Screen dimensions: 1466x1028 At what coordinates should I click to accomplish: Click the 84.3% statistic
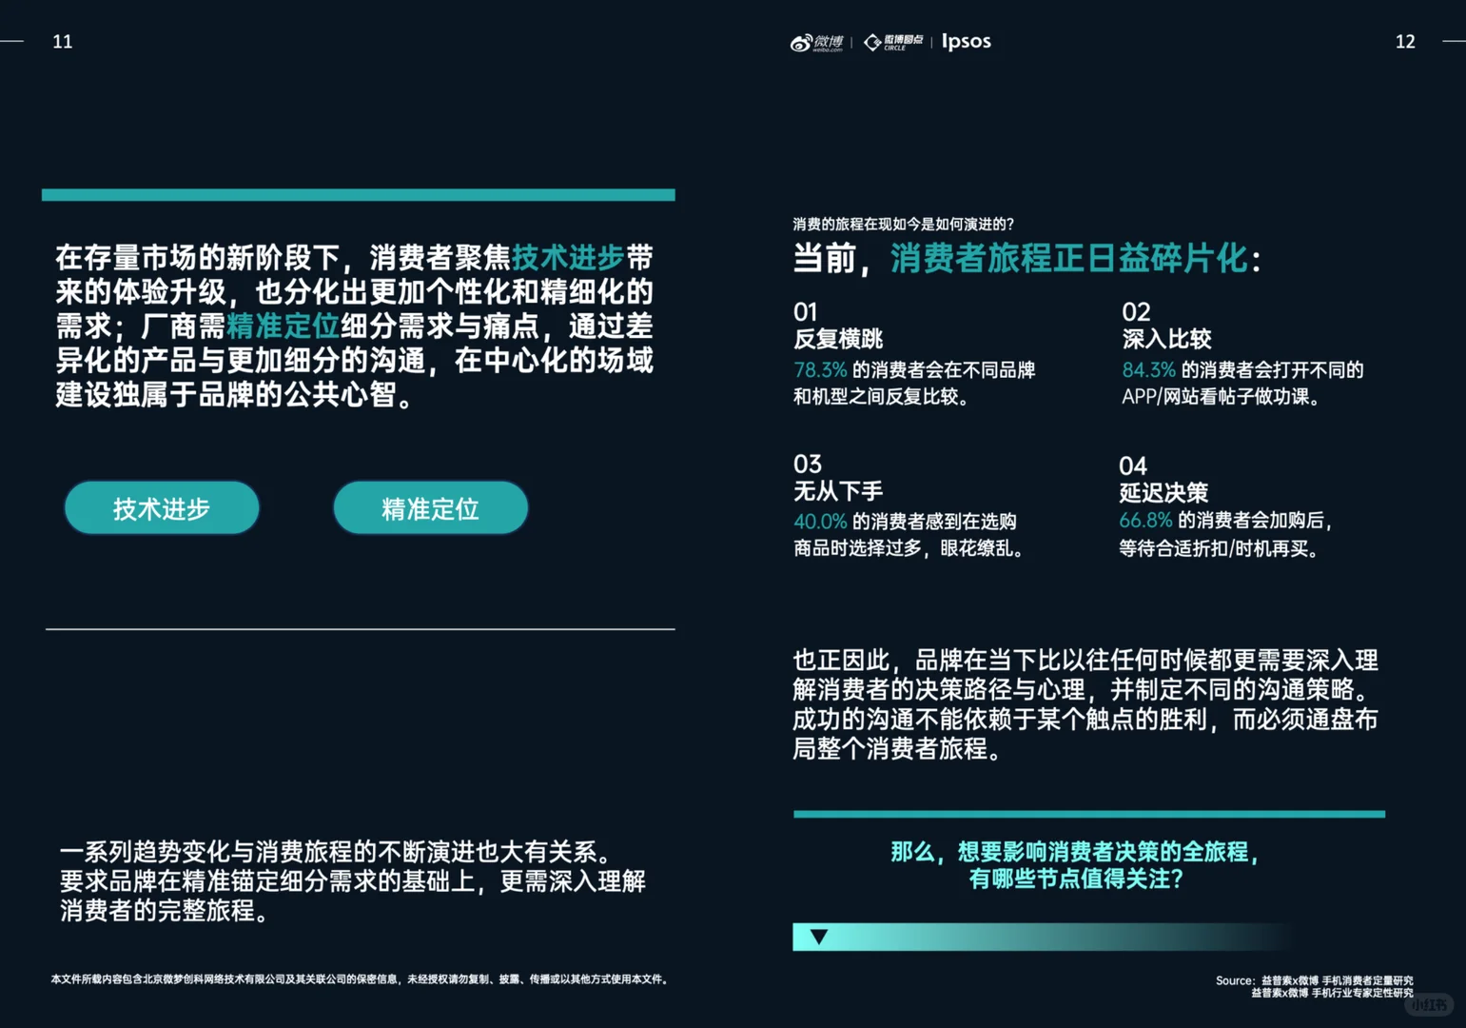[x=1148, y=369]
